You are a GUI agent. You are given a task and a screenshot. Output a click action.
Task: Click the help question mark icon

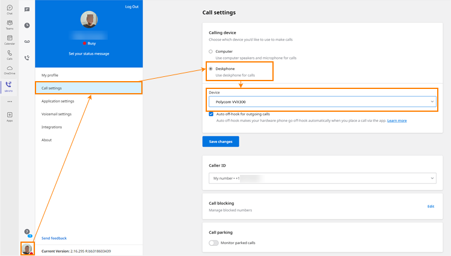coord(27,231)
